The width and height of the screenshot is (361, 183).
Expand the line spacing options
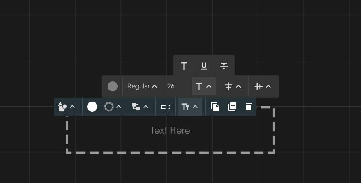pos(233,86)
